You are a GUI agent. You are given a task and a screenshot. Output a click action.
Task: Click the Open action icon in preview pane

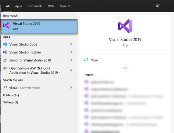point(86,60)
